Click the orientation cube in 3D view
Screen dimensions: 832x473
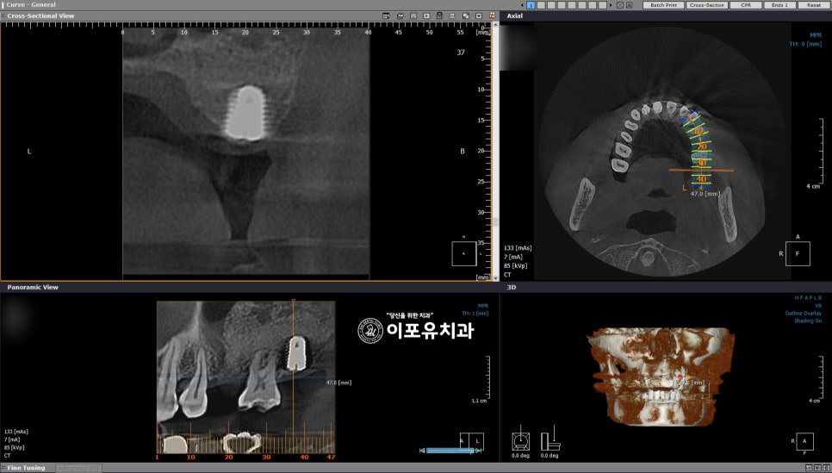[804, 441]
